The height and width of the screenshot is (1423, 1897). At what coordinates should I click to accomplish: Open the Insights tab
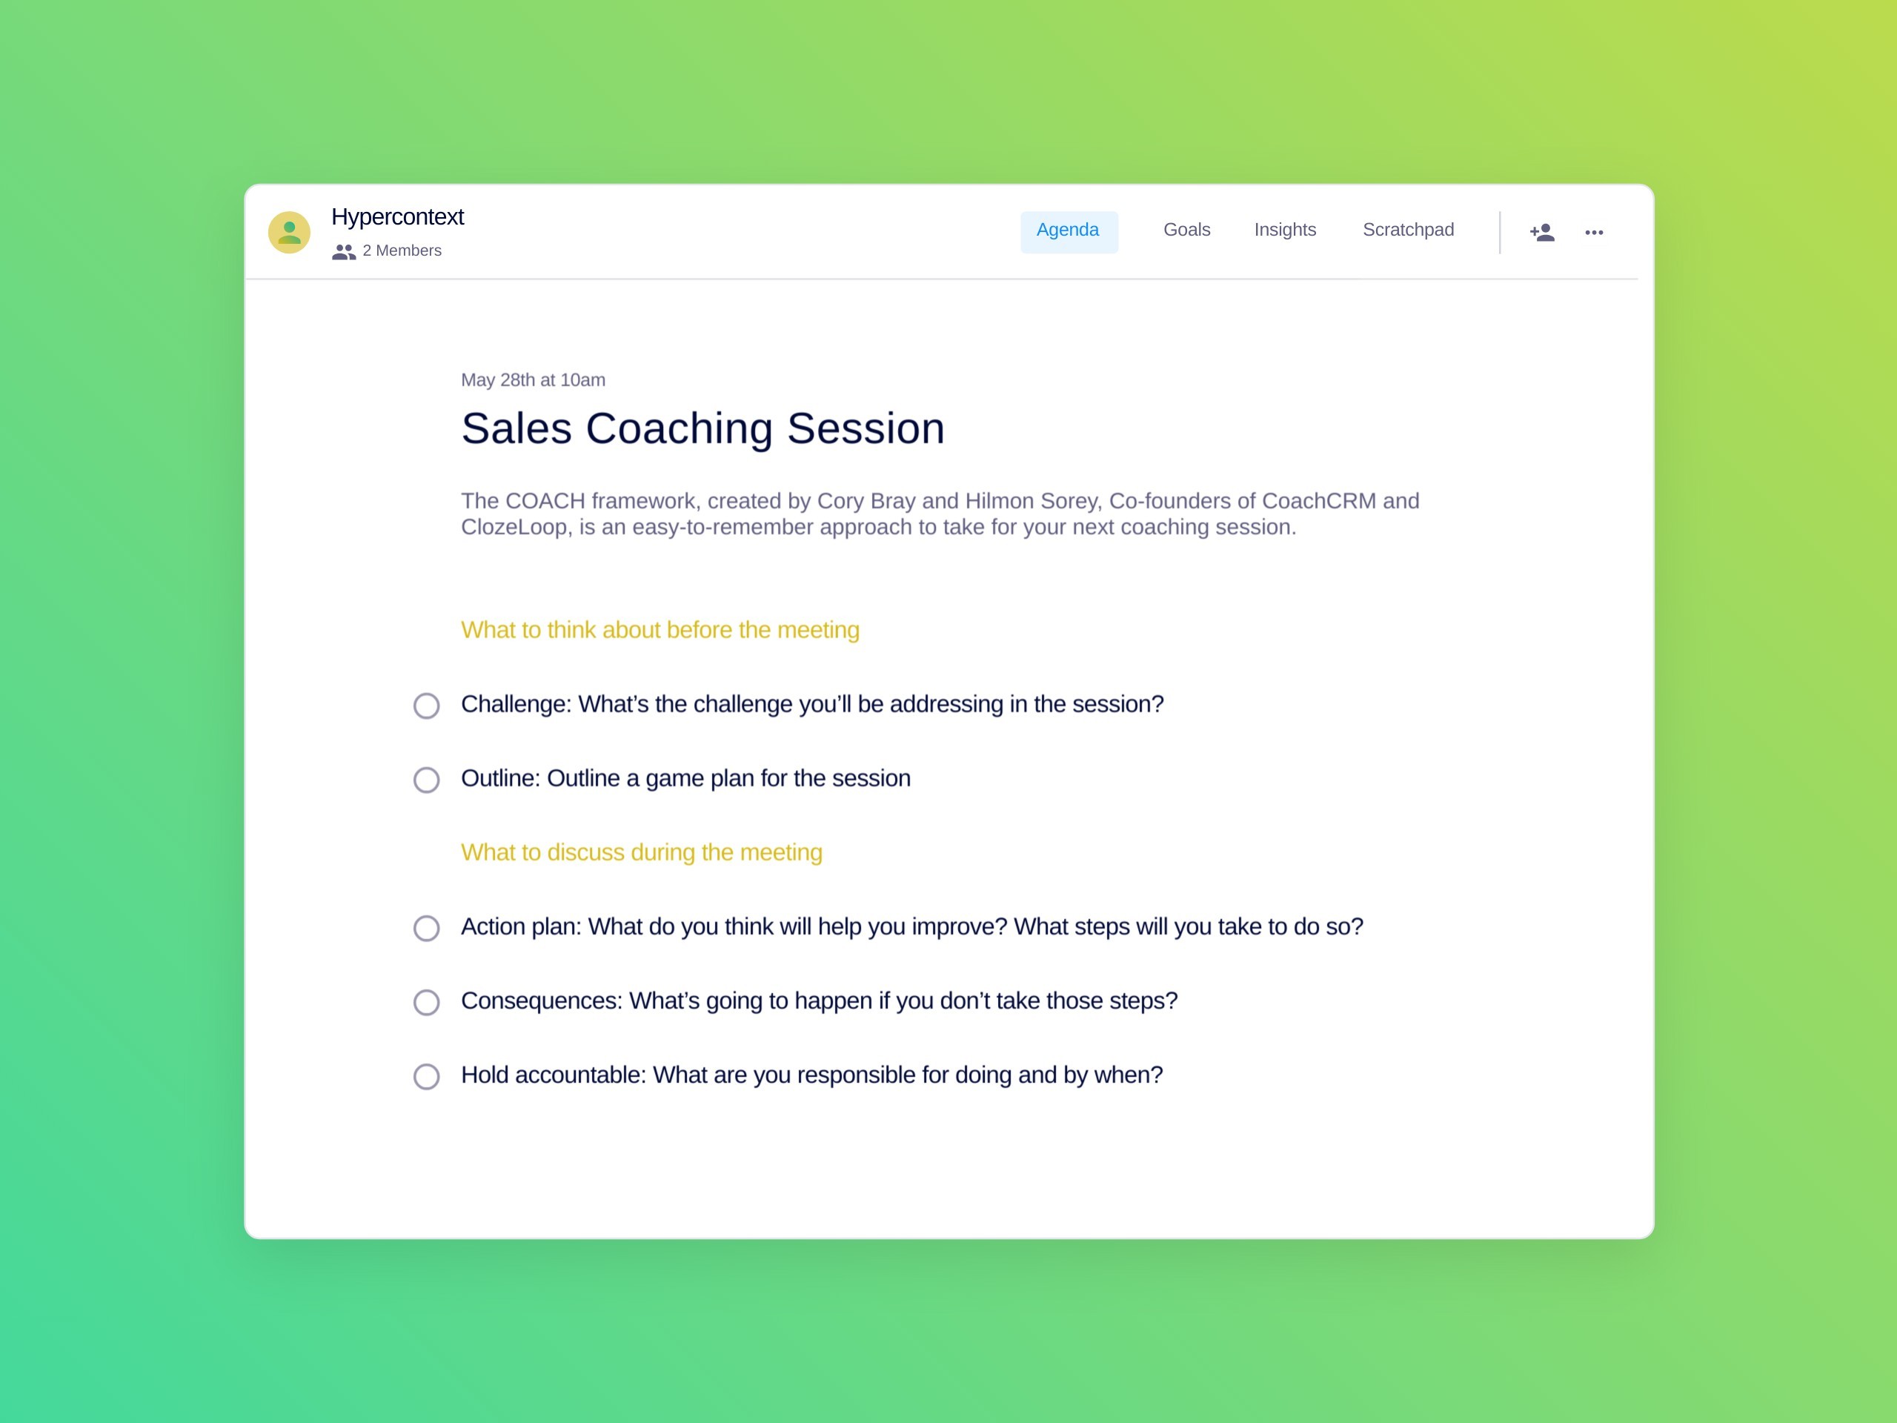point(1286,229)
